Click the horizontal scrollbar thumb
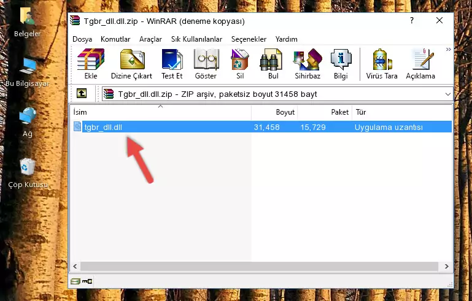 pyautogui.click(x=259, y=267)
